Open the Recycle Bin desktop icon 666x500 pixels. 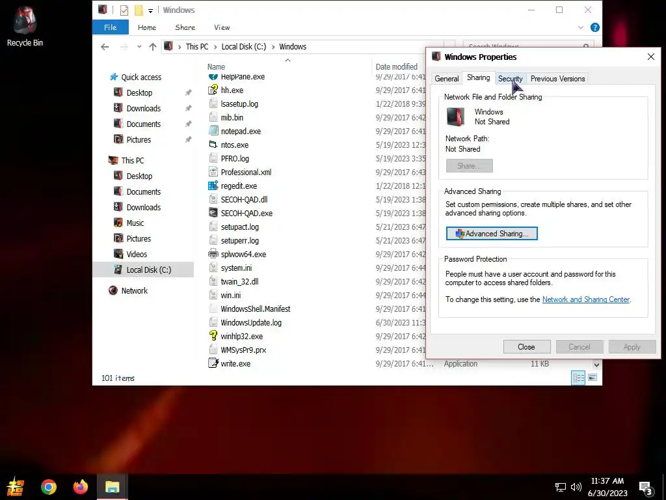click(25, 25)
